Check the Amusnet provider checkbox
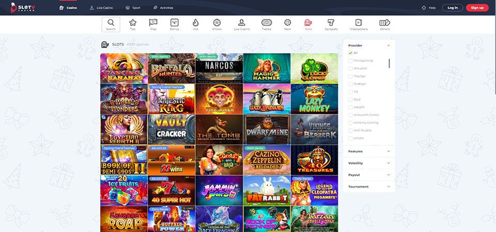496x232 pixels. tap(350, 69)
